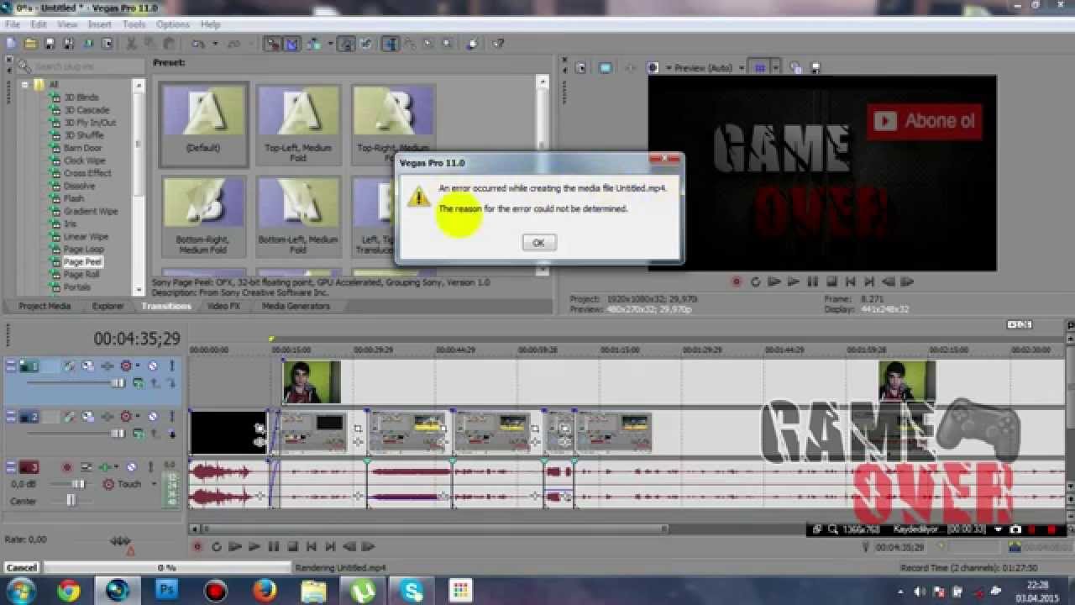This screenshot has width=1075, height=605.
Task: Click the What's This help icon
Action: (497, 44)
